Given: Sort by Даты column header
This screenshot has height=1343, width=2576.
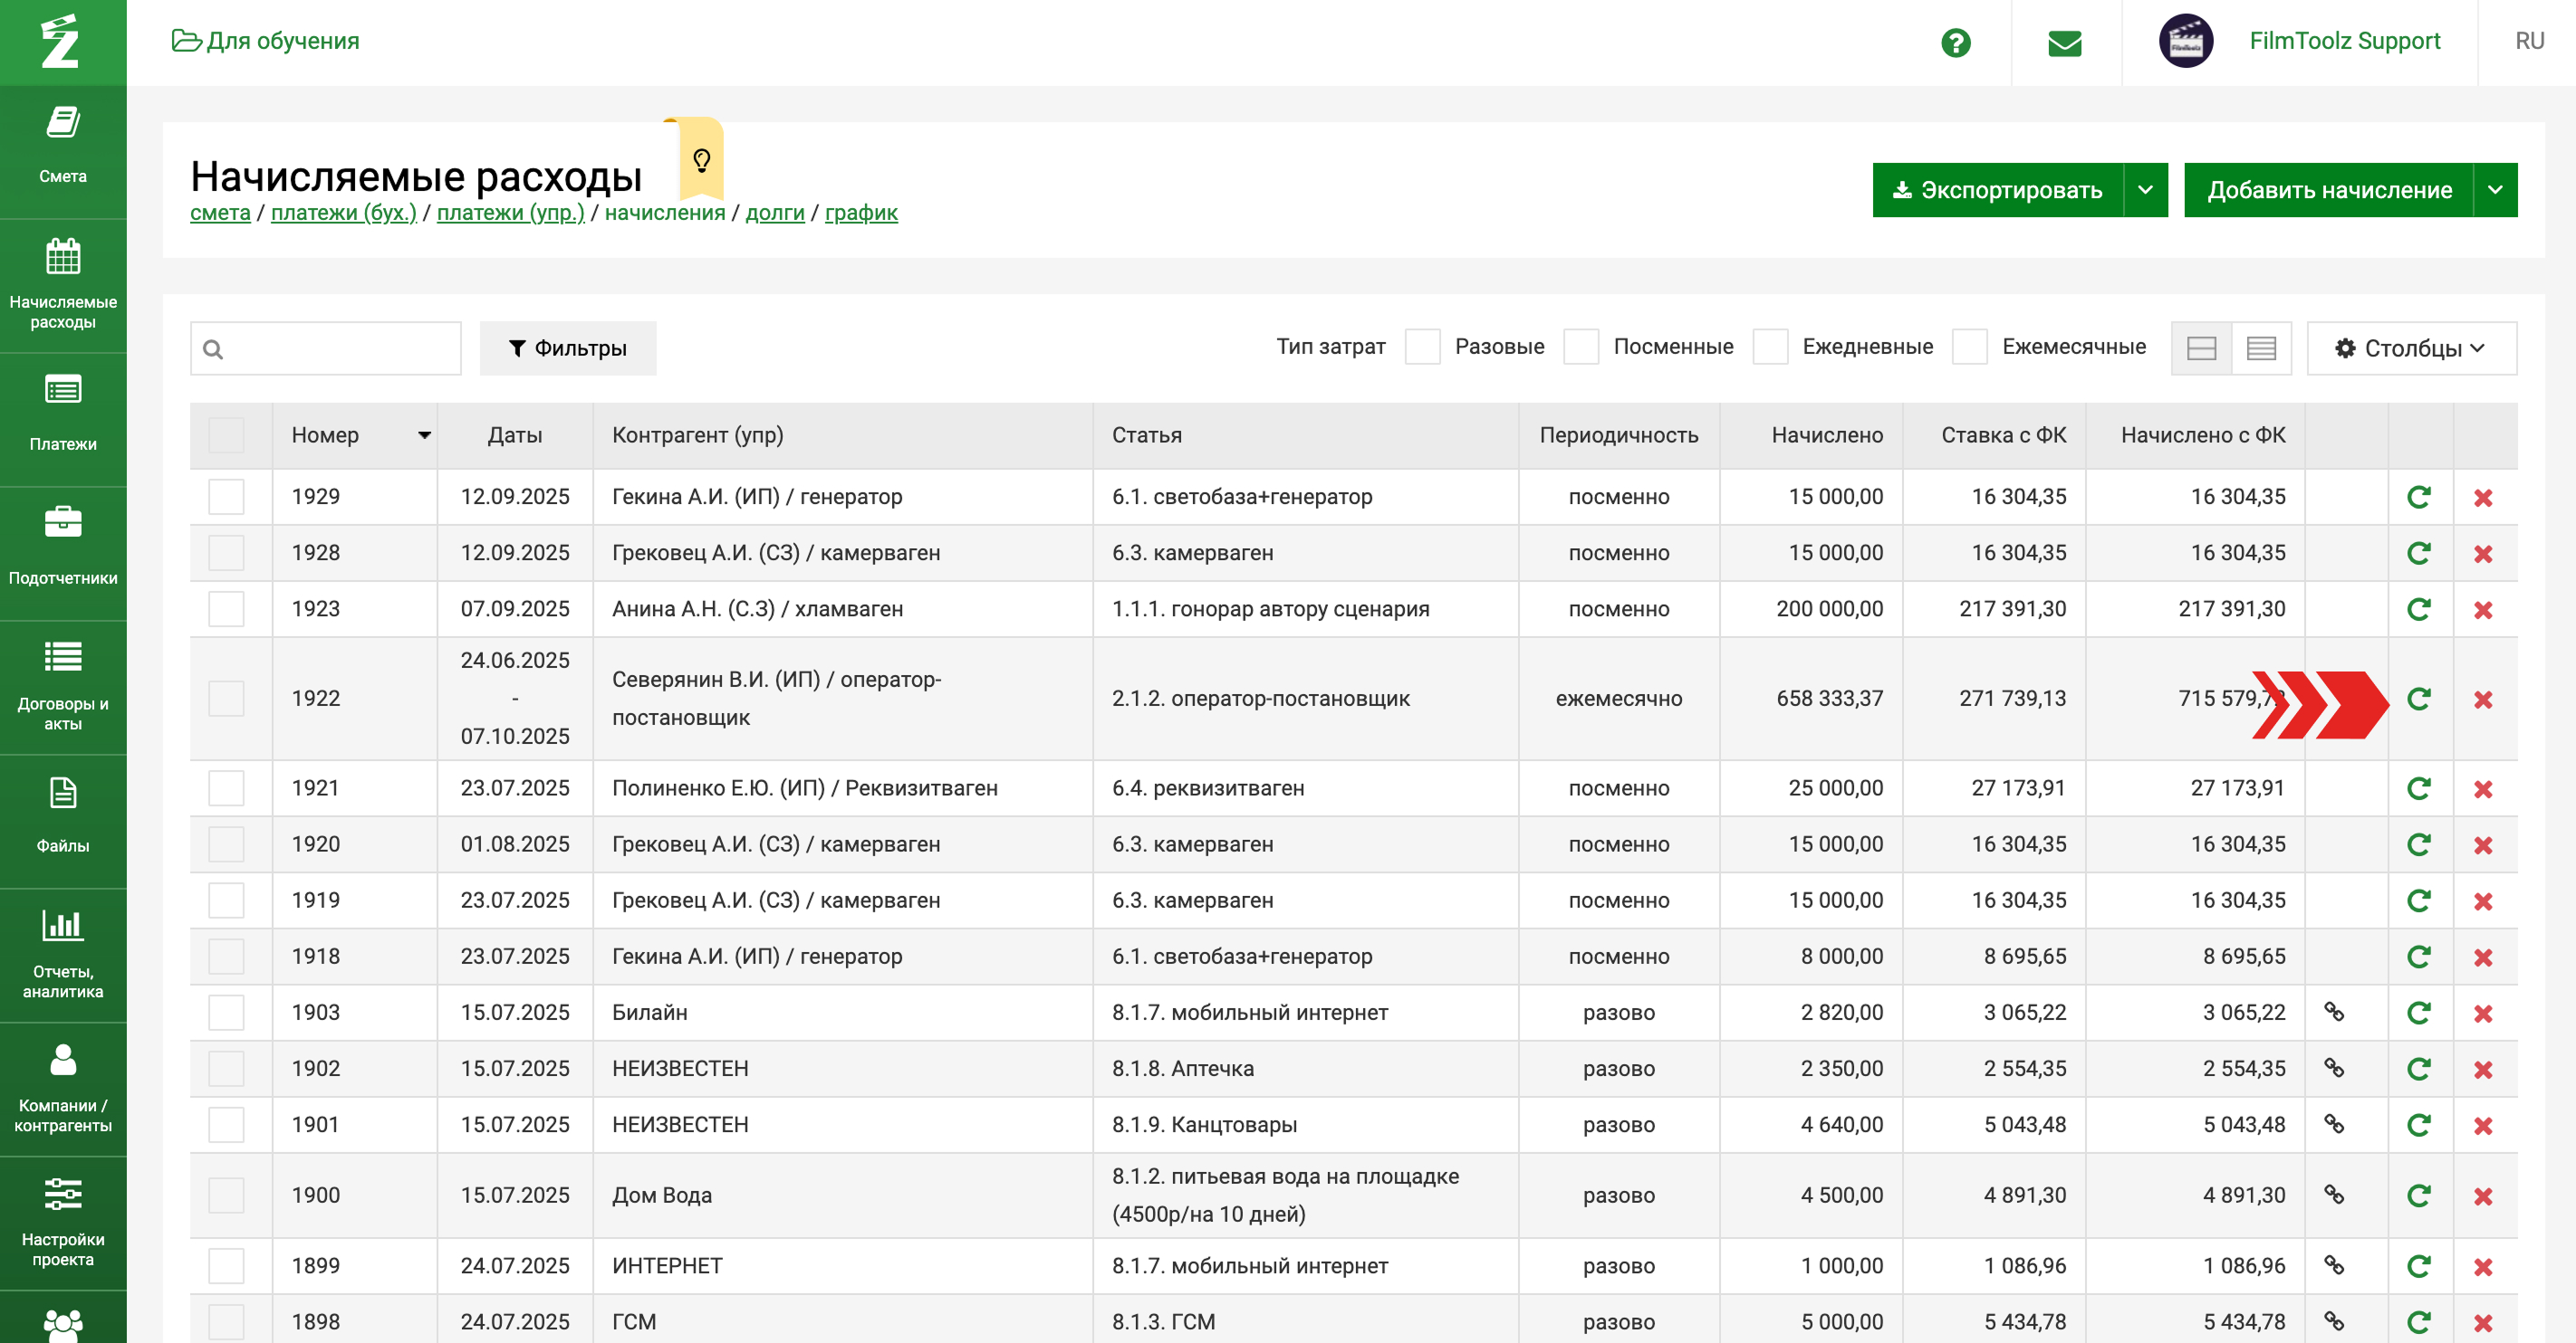Looking at the screenshot, I should click(x=514, y=434).
